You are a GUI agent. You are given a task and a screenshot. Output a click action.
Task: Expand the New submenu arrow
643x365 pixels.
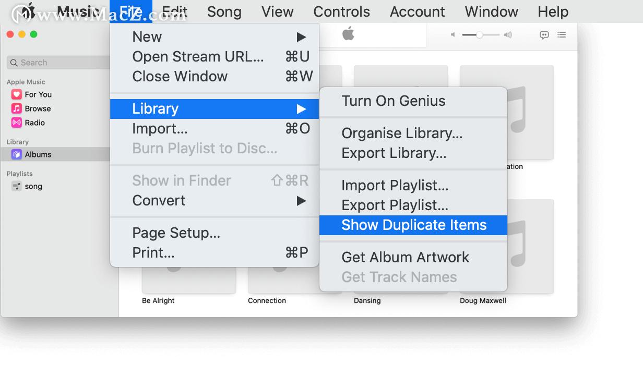point(301,37)
